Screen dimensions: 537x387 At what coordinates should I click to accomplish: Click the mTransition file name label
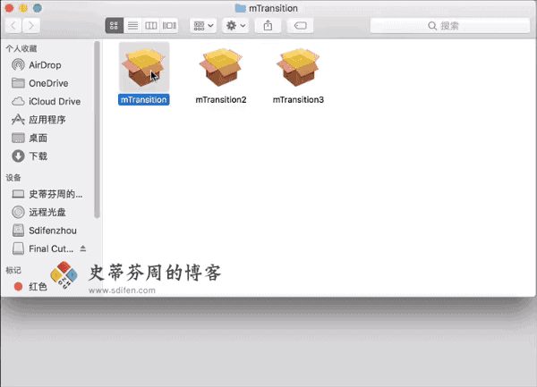144,100
